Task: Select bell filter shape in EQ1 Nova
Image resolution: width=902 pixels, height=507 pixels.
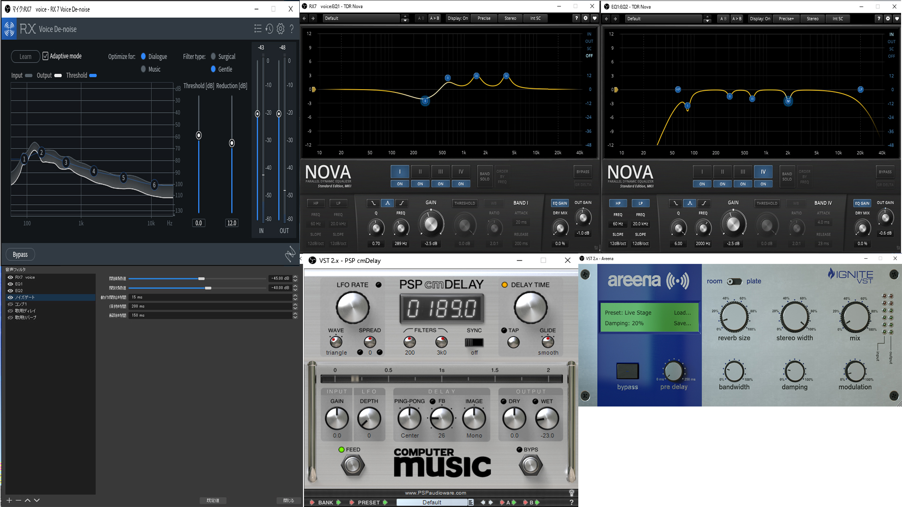Action: click(x=388, y=203)
